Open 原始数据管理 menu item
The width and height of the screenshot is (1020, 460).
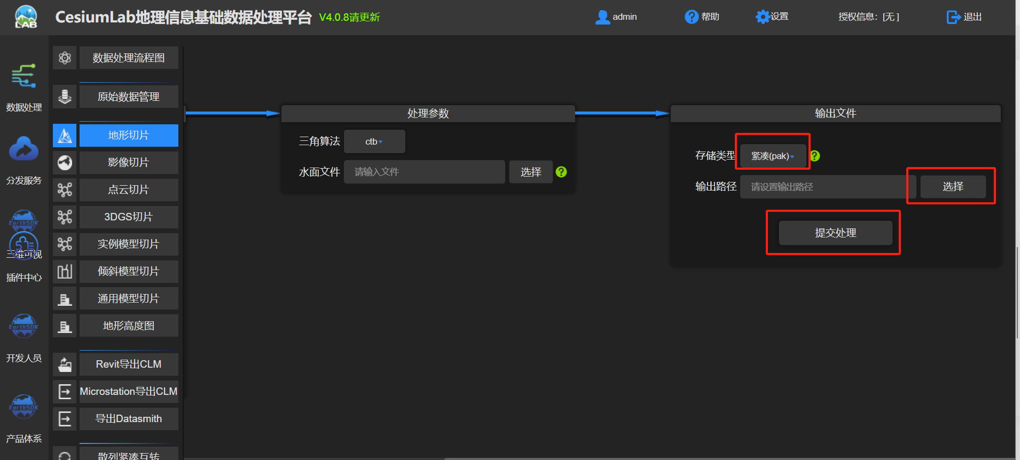coord(129,97)
